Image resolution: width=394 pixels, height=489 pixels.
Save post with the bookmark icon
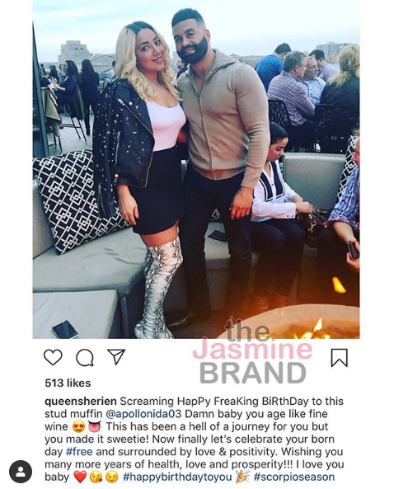pos(339,357)
